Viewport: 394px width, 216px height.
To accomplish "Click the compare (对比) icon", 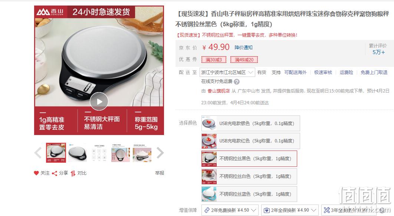I will pyautogui.click(x=73, y=173).
